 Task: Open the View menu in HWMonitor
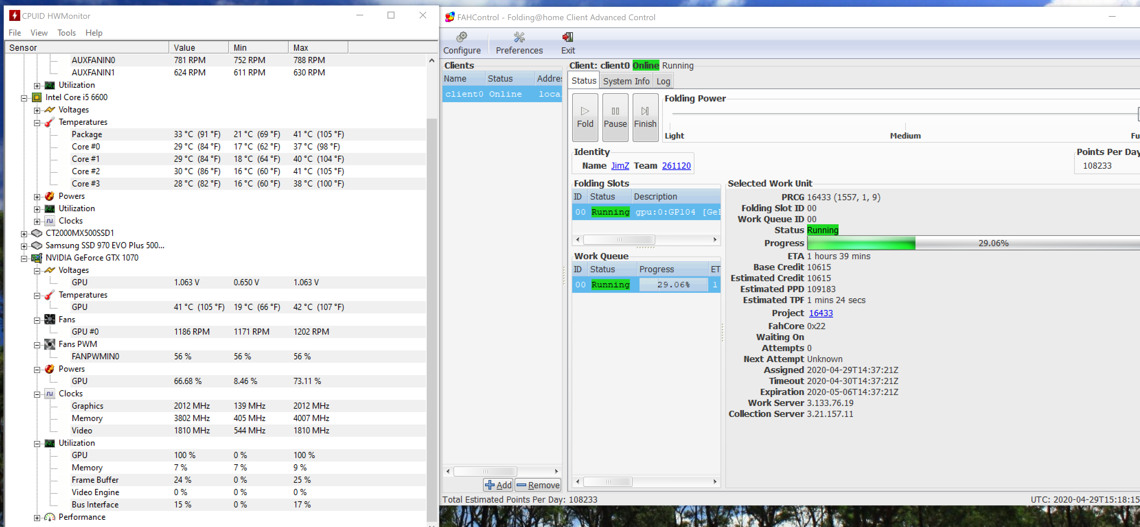[x=38, y=33]
